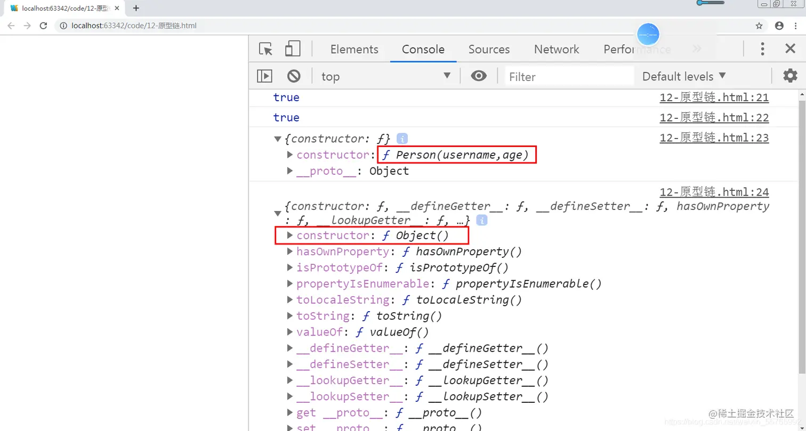Click the browser address bar URL
This screenshot has width=806, height=431.
(x=134, y=26)
